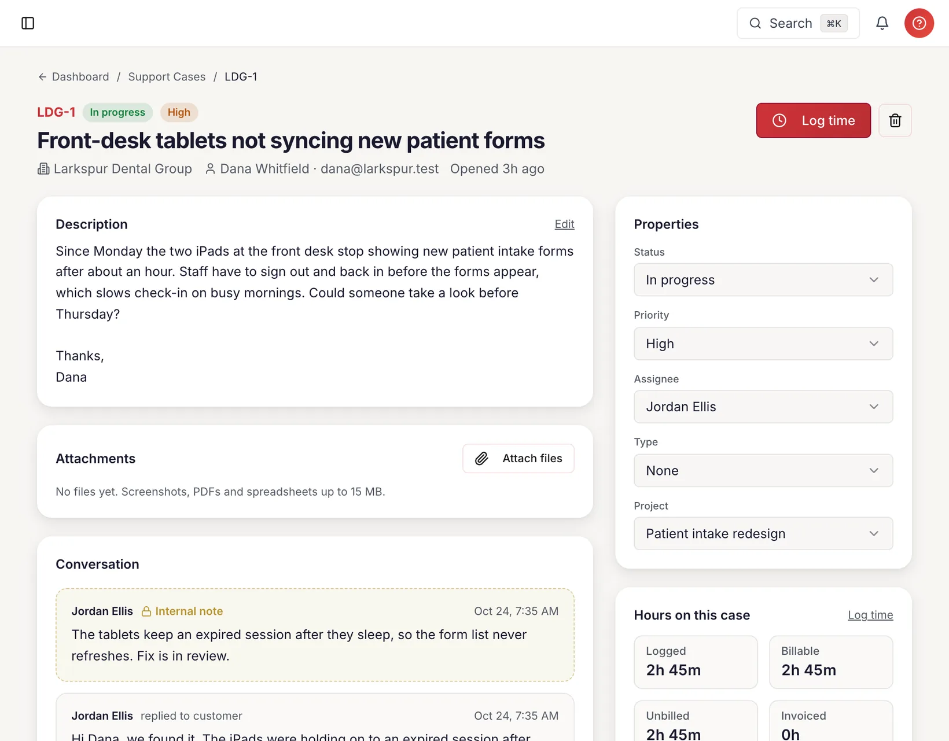Screen dimensions: 949x741
Task: Click the clock icon in Log time button
Action: tap(779, 120)
